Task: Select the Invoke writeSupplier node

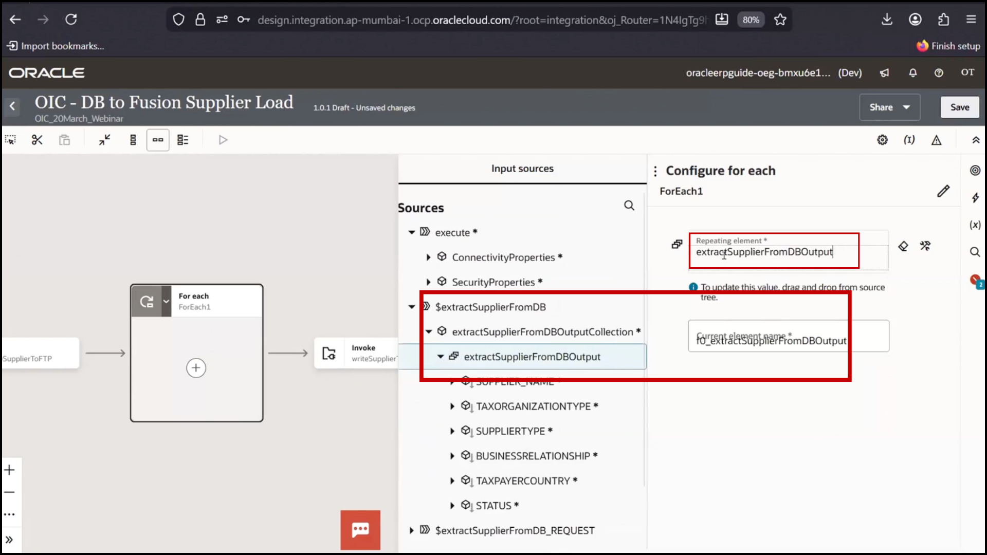Action: pos(357,353)
